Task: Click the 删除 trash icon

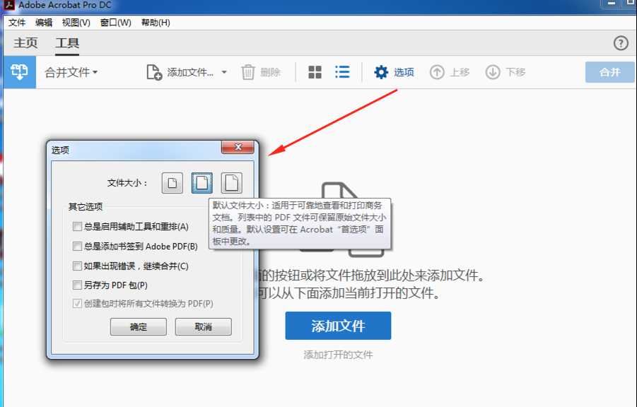Action: pyautogui.click(x=248, y=72)
